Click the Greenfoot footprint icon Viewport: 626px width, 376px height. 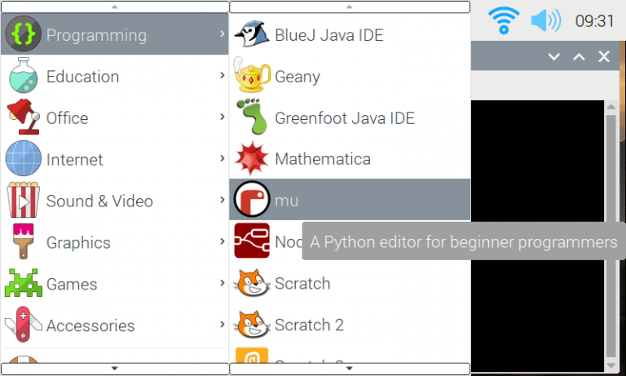(251, 118)
